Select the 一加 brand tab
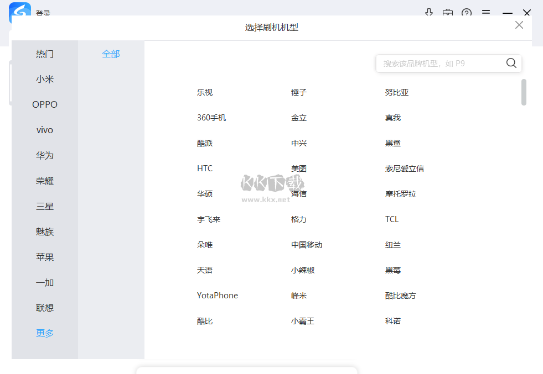 pyautogui.click(x=45, y=282)
